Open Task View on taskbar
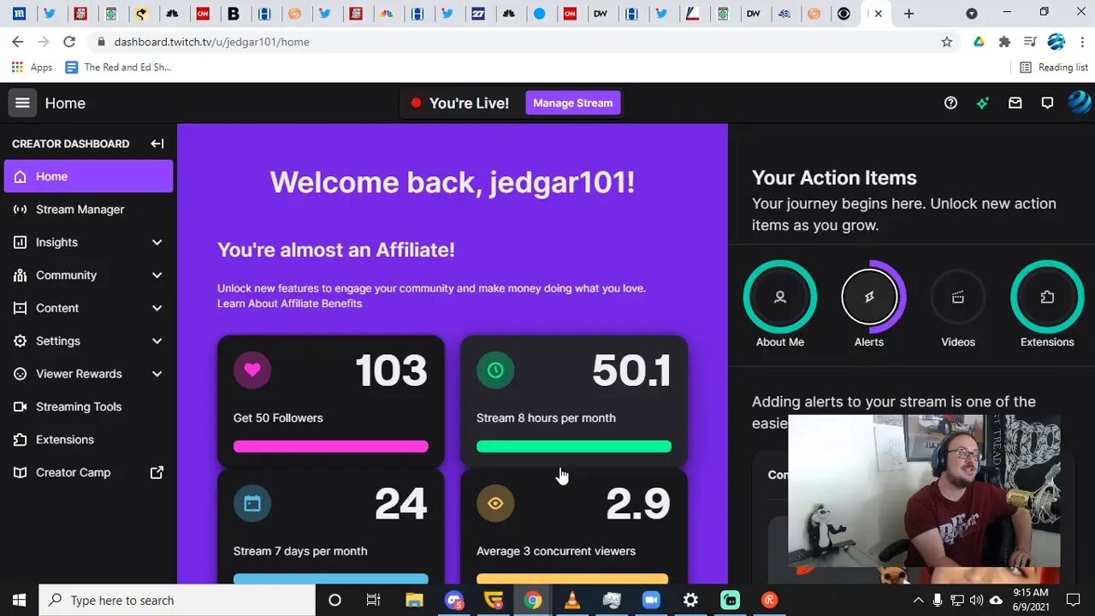Image resolution: width=1095 pixels, height=616 pixels. tap(373, 601)
